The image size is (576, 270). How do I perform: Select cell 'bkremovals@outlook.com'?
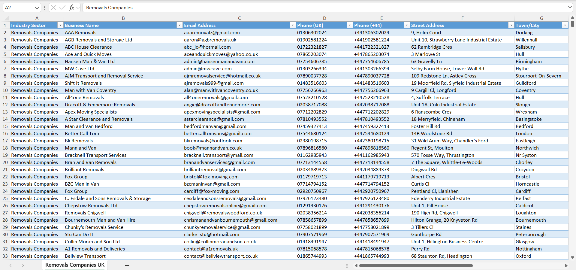pyautogui.click(x=240, y=141)
